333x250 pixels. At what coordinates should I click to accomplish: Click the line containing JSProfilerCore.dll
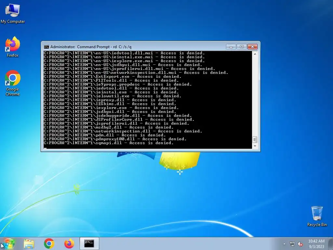point(119,119)
